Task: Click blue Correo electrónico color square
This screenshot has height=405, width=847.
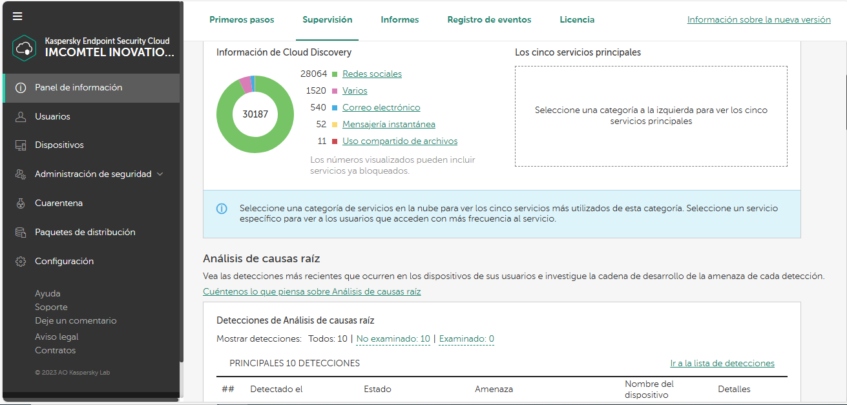Action: (x=335, y=108)
